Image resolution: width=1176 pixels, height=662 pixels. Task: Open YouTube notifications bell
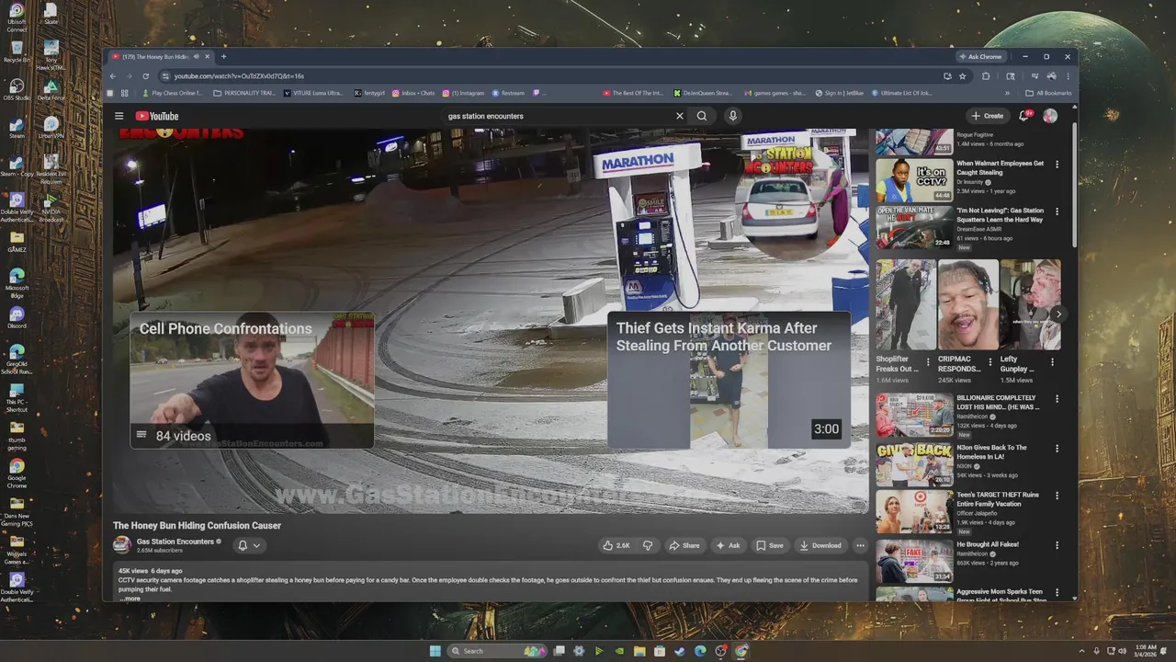point(1023,116)
